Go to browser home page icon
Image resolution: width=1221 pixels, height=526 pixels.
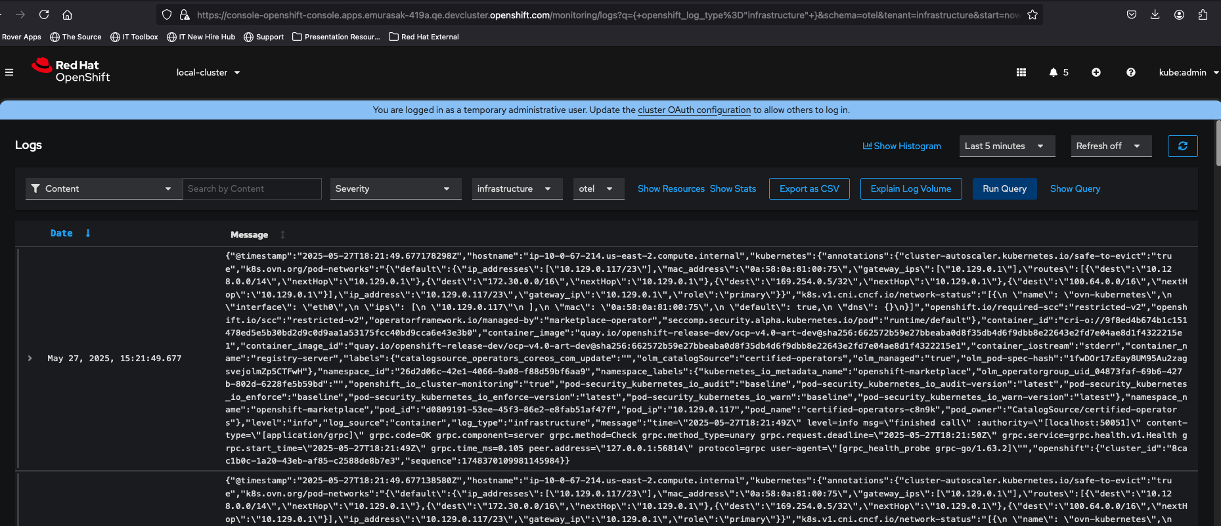click(x=67, y=14)
